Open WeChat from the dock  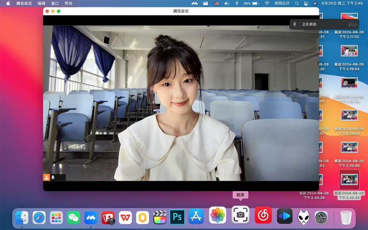(74, 218)
